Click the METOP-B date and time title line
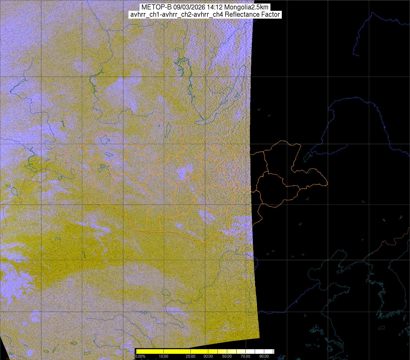410x360 pixels. point(204,7)
